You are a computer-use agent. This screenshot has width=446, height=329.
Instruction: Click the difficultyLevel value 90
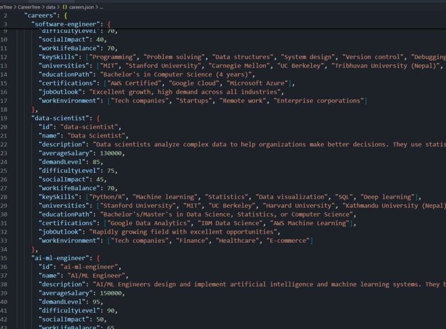pyautogui.click(x=110, y=311)
